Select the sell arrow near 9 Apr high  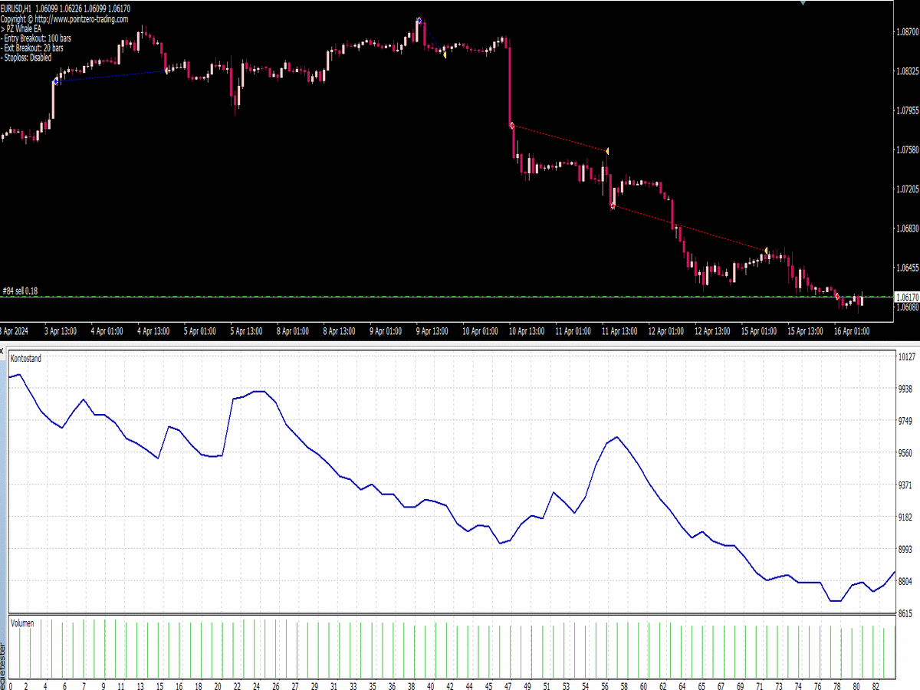[419, 19]
